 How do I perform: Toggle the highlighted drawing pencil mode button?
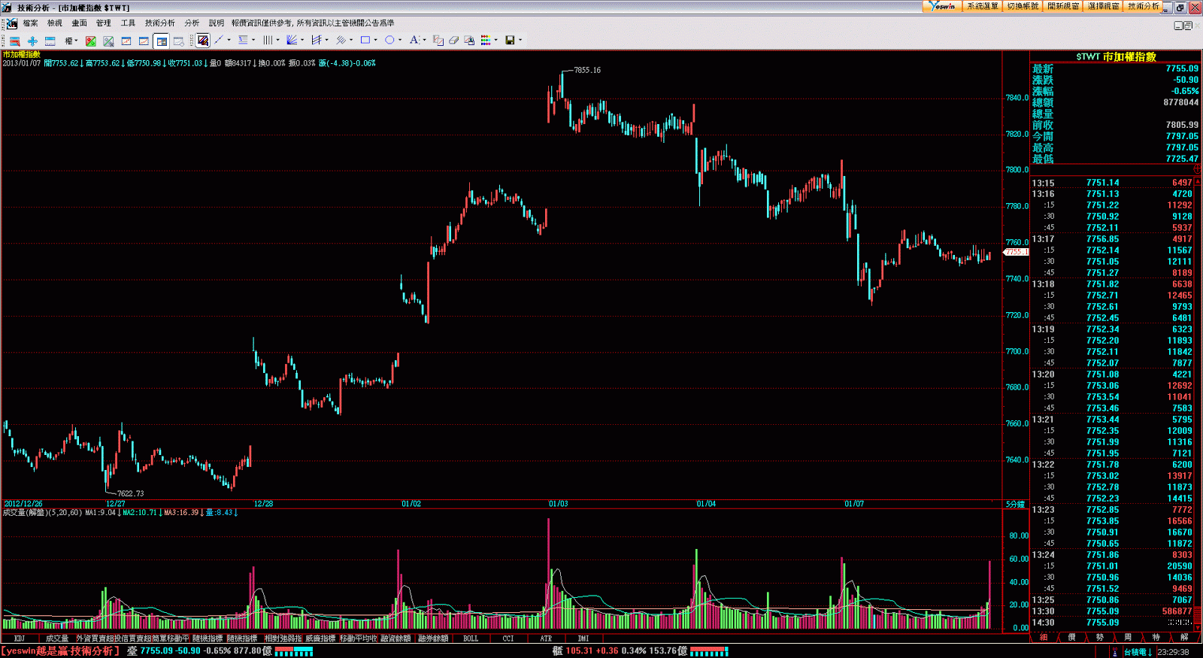[x=202, y=41]
